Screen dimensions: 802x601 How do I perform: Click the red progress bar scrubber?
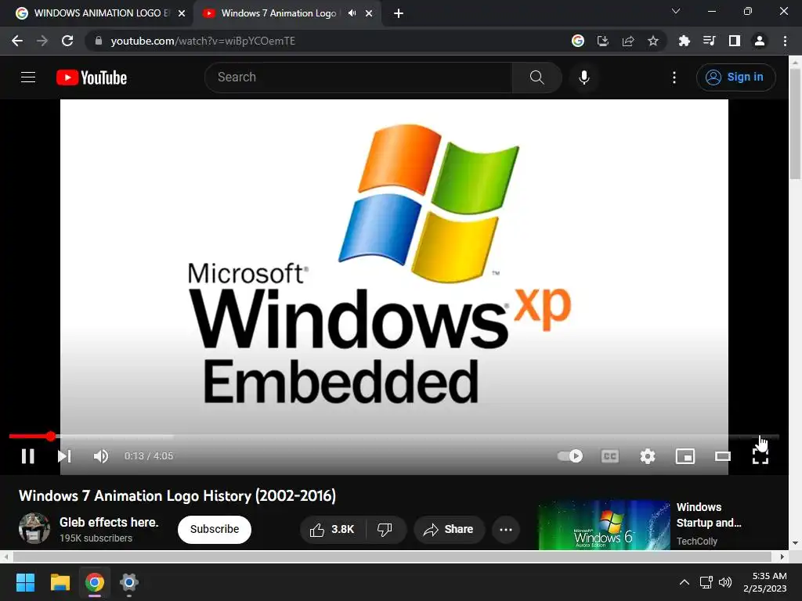(x=50, y=436)
